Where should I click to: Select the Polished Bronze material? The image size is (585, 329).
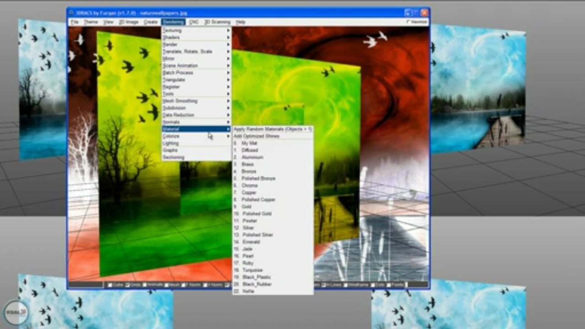(273, 178)
